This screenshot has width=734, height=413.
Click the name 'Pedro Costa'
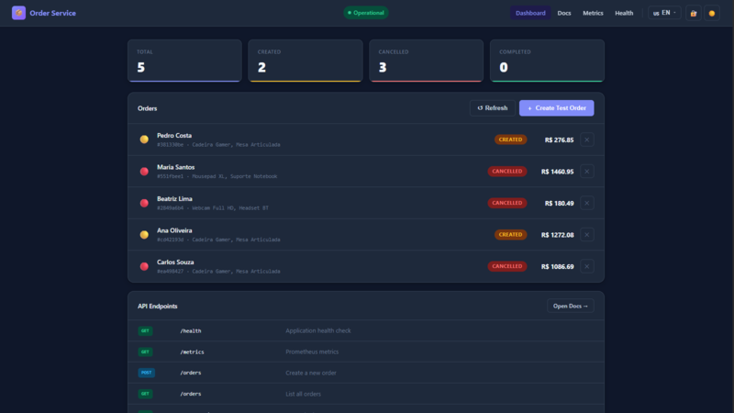(174, 135)
